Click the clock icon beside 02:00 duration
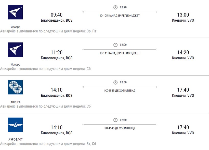The width and height of the screenshot is (209, 150). coord(115,45)
